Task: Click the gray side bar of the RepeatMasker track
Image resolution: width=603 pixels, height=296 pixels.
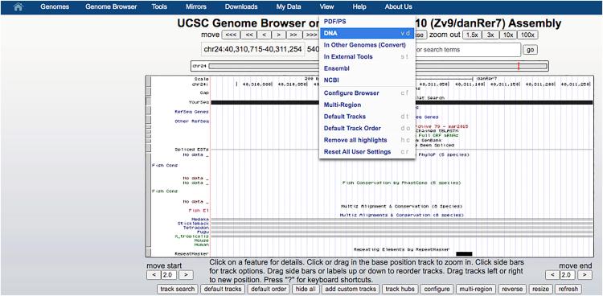Action: pos(148,253)
